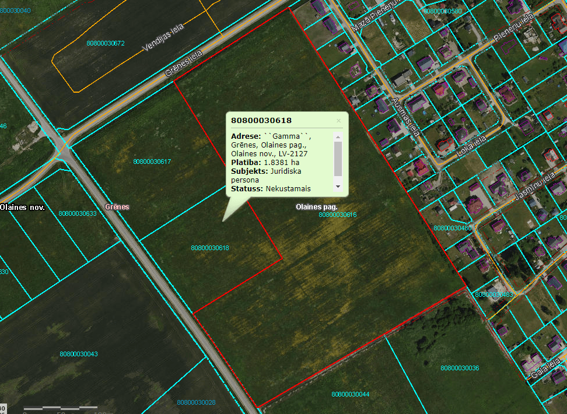This screenshot has width=567, height=414.
Task: Click the Olaines nov. map label
Action: tap(22, 207)
